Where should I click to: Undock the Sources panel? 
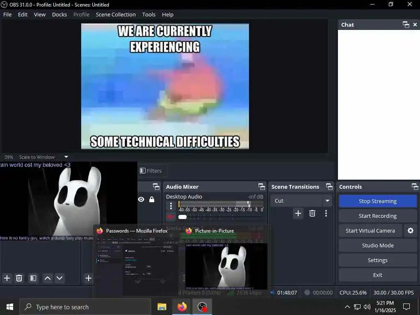[x=156, y=187]
